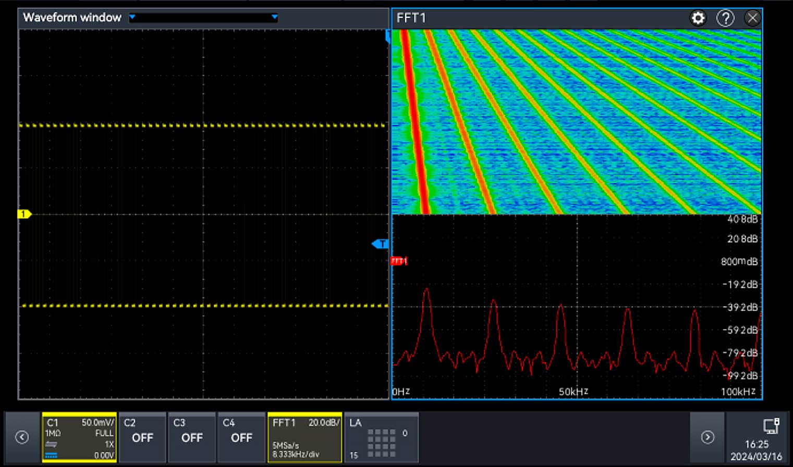Open the C1 channel configuration box
Image resolution: width=793 pixels, height=467 pixels.
pyautogui.click(x=79, y=437)
